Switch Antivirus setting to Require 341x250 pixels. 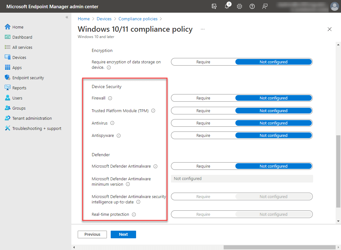(203, 123)
